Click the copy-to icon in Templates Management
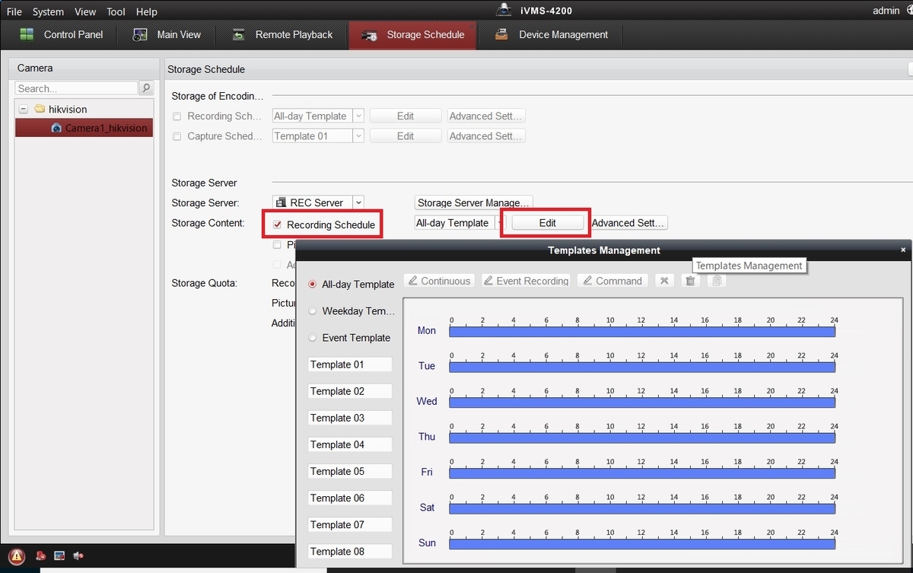 point(716,281)
